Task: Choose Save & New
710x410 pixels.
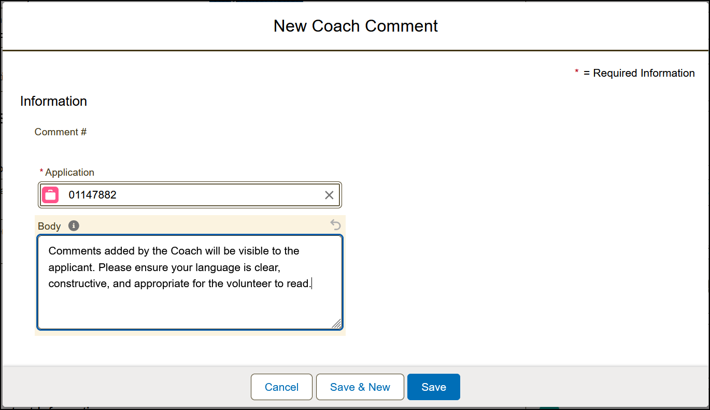Action: (360, 387)
